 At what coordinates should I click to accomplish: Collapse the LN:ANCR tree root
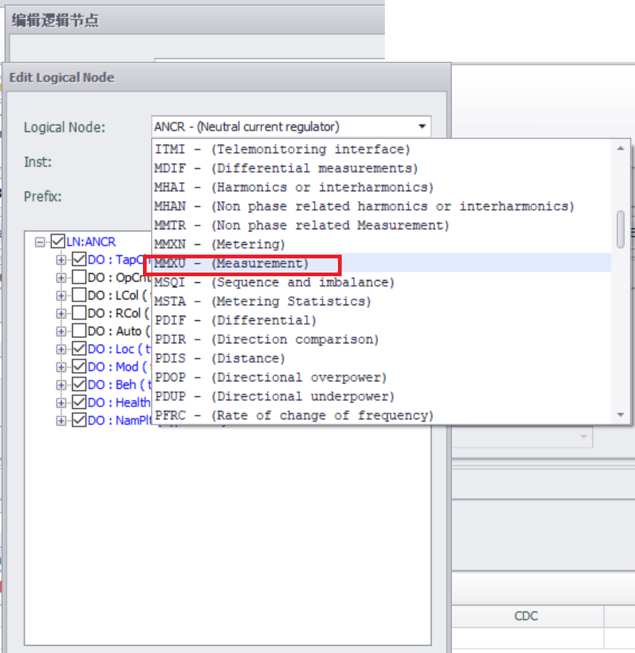coord(39,242)
